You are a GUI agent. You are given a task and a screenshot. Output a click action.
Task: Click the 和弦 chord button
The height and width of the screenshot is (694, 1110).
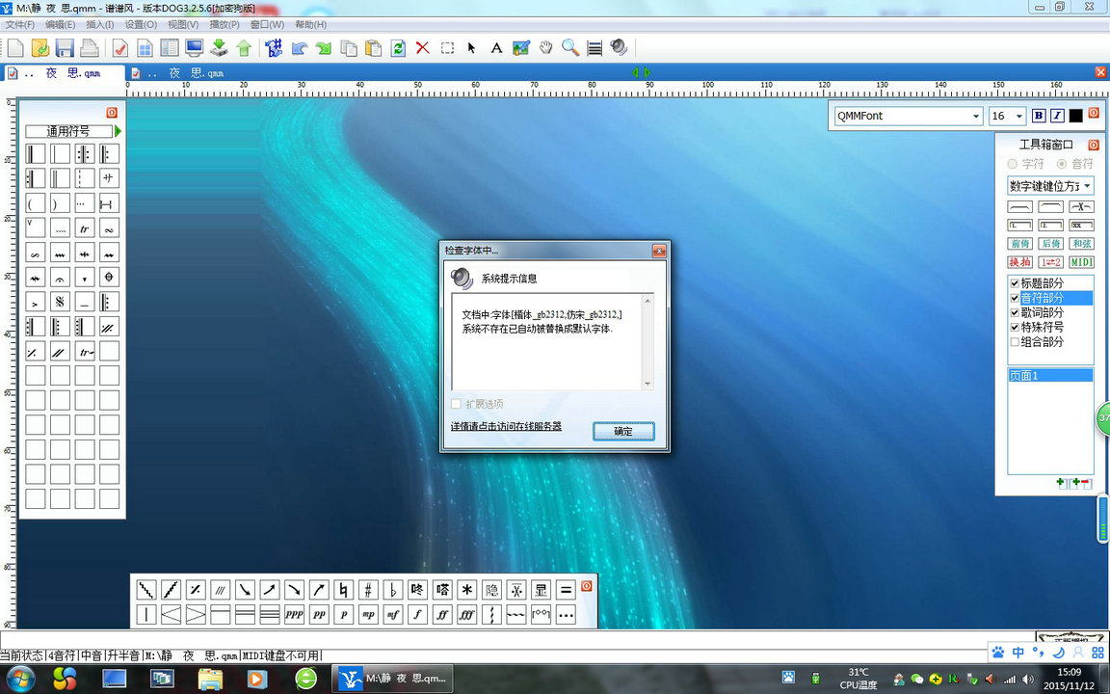[x=1081, y=244]
